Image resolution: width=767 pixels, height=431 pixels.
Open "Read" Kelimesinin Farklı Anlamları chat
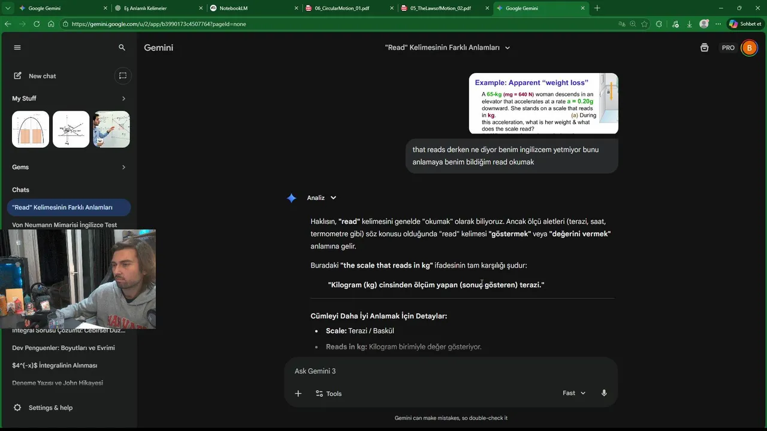[69, 207]
